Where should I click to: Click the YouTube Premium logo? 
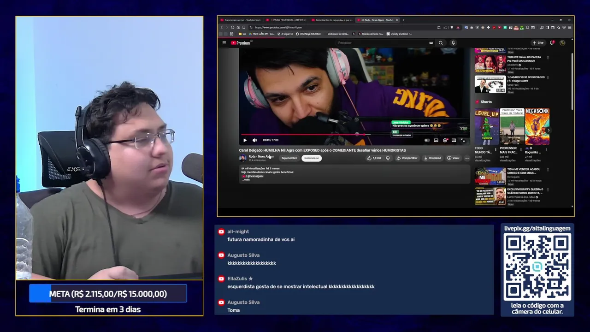240,43
